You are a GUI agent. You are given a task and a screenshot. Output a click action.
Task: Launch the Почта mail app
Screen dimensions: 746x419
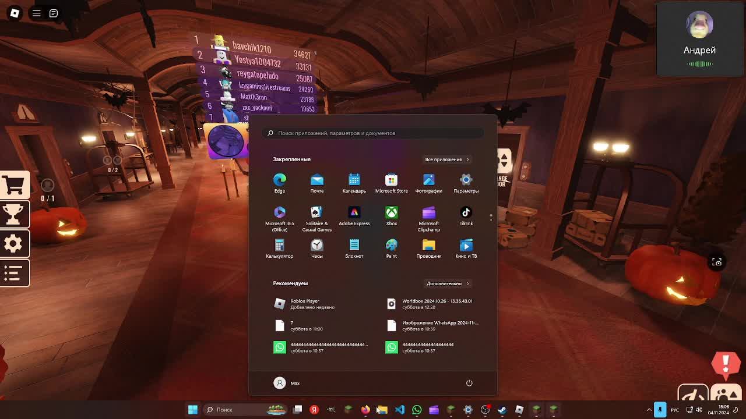[x=317, y=183]
